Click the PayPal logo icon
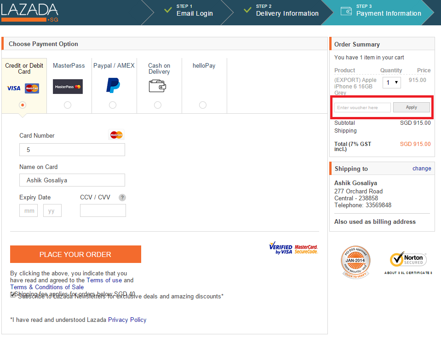 click(113, 85)
